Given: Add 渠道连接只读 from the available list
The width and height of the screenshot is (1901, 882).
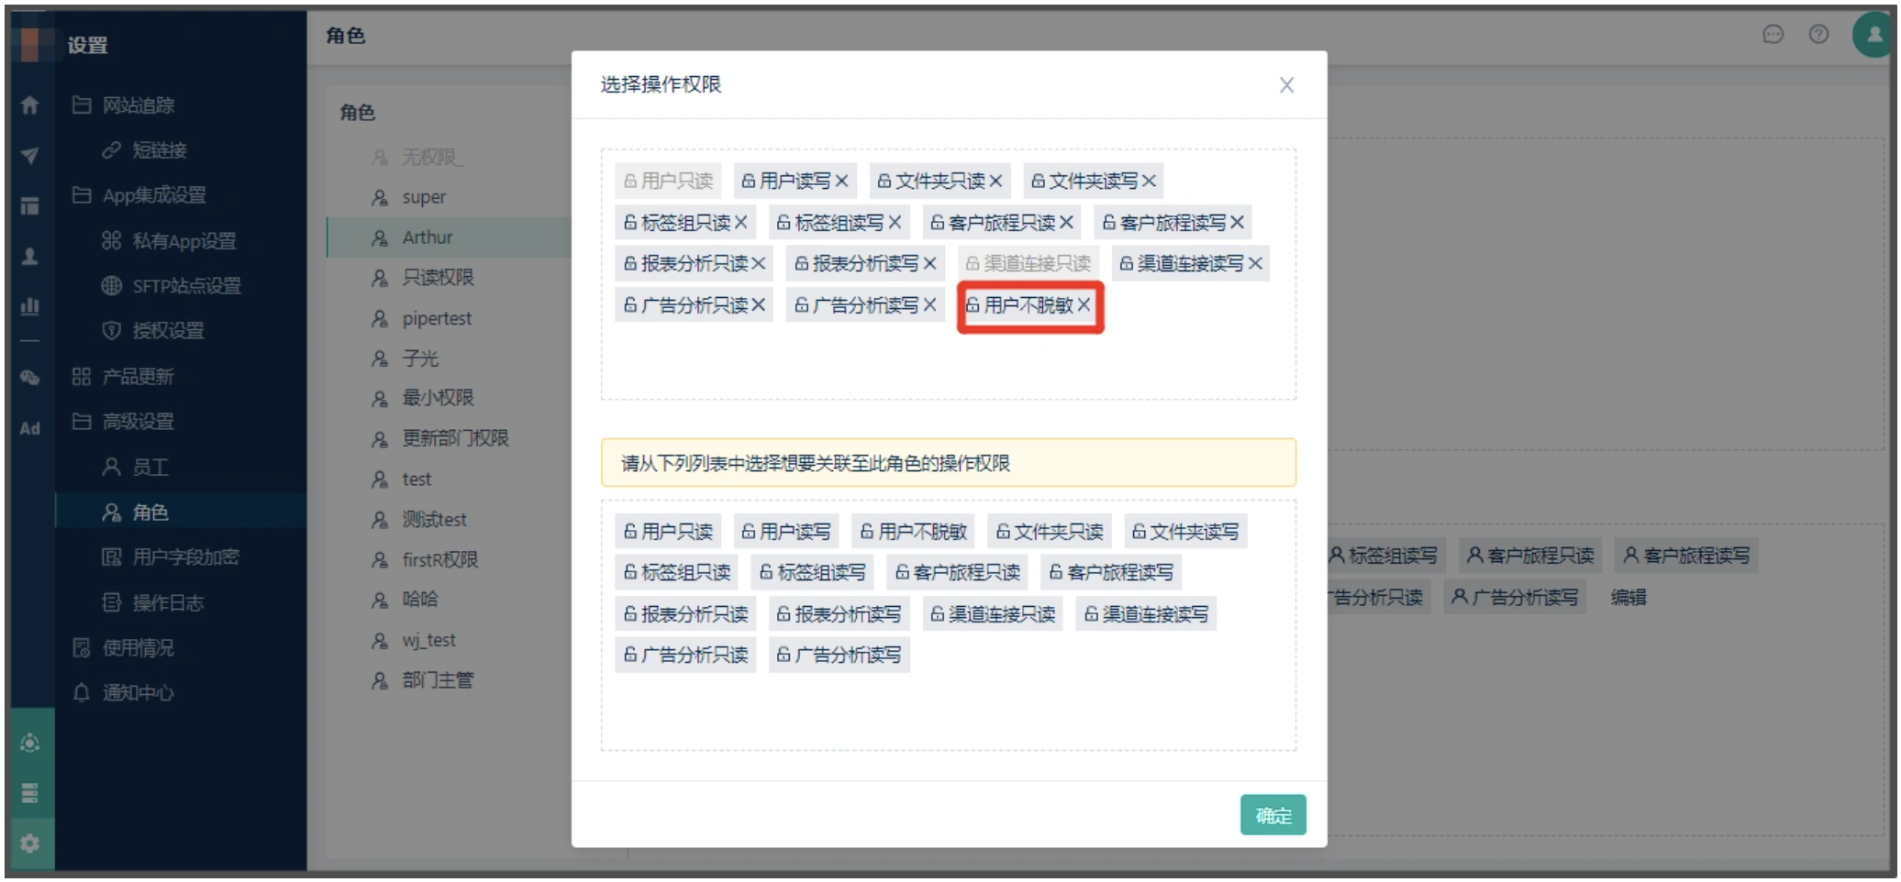Looking at the screenshot, I should [x=993, y=614].
